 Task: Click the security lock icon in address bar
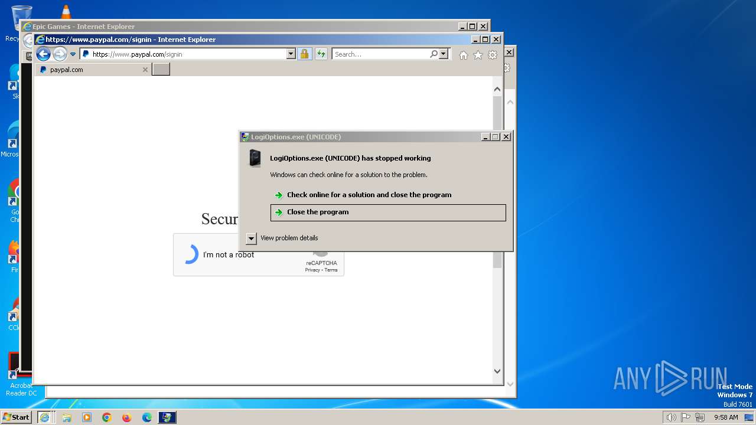click(304, 54)
